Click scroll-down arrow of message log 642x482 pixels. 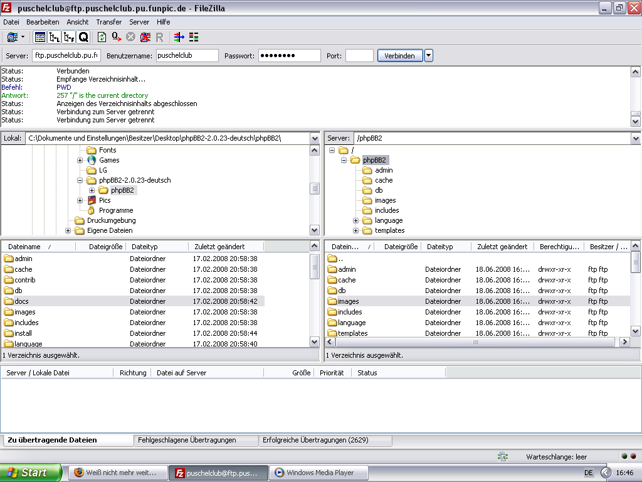click(635, 121)
